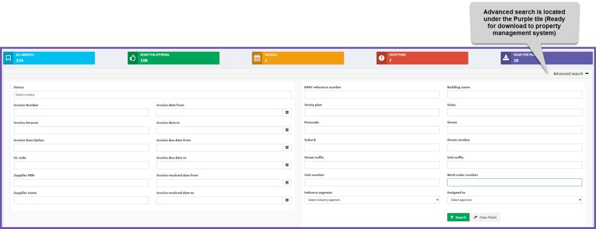Open the On Hold tile
Viewport: 596px width, 229px height.
point(297,58)
